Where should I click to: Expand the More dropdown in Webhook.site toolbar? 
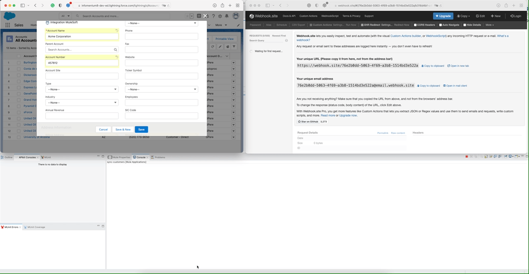(490, 25)
